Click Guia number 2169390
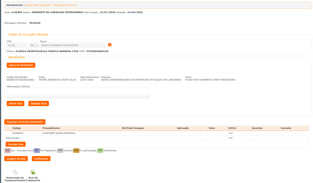The height and width of the screenshot is (183, 313). click(17, 12)
